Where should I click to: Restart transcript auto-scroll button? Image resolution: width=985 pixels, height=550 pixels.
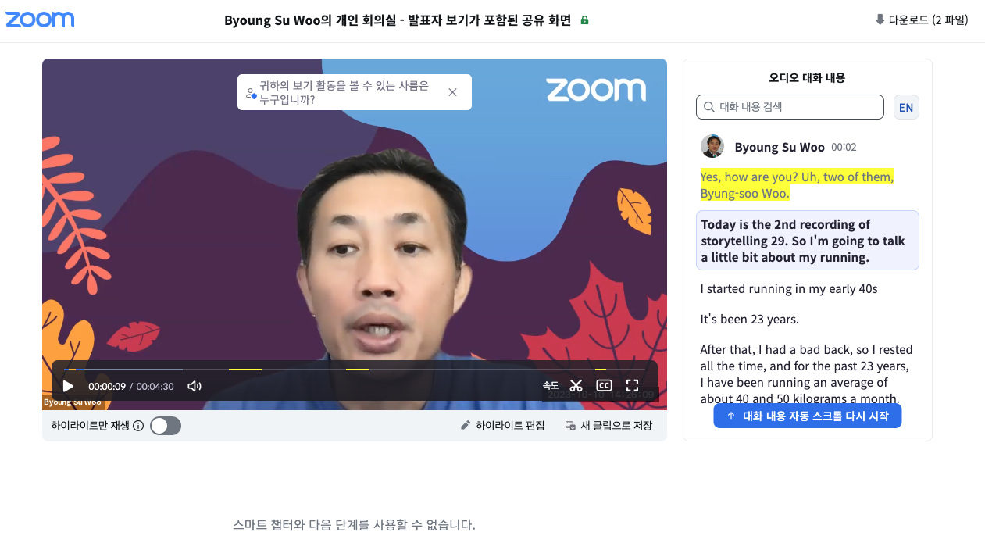(808, 416)
